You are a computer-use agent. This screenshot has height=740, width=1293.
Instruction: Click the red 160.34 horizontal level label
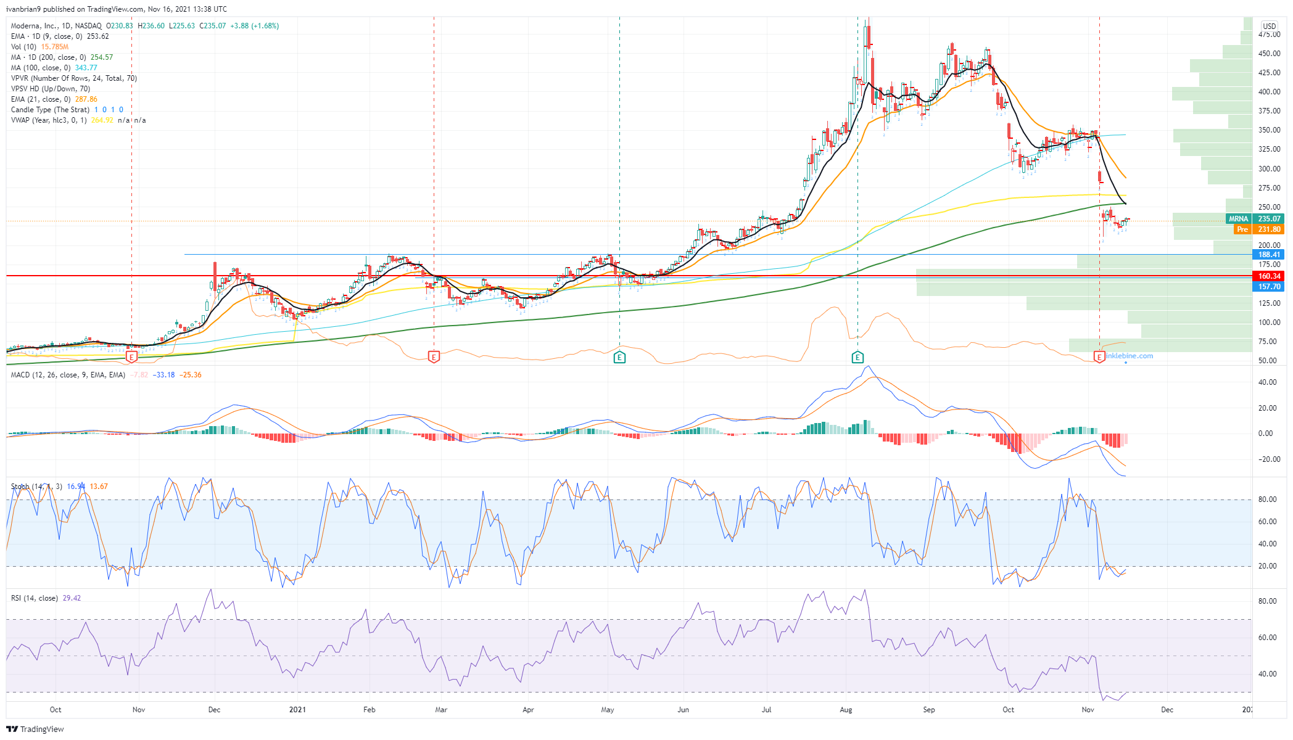1269,276
